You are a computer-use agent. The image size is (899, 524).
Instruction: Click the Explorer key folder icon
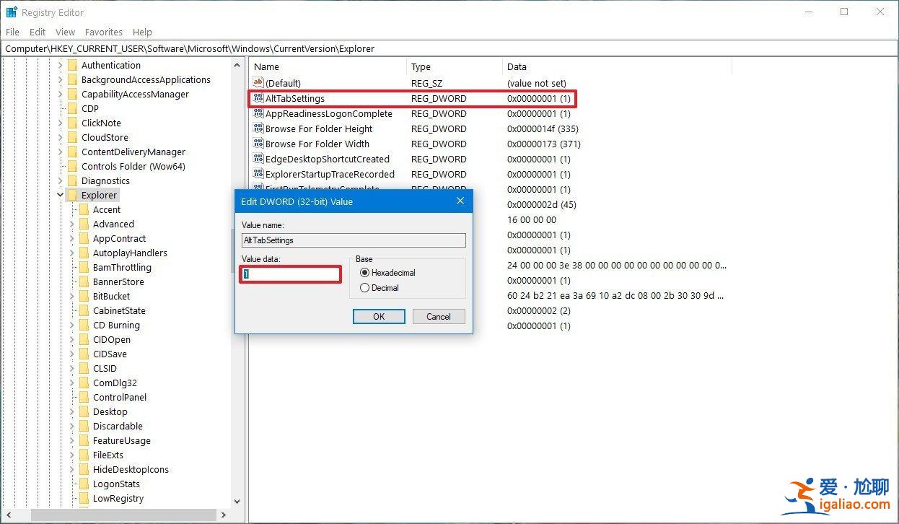[73, 195]
